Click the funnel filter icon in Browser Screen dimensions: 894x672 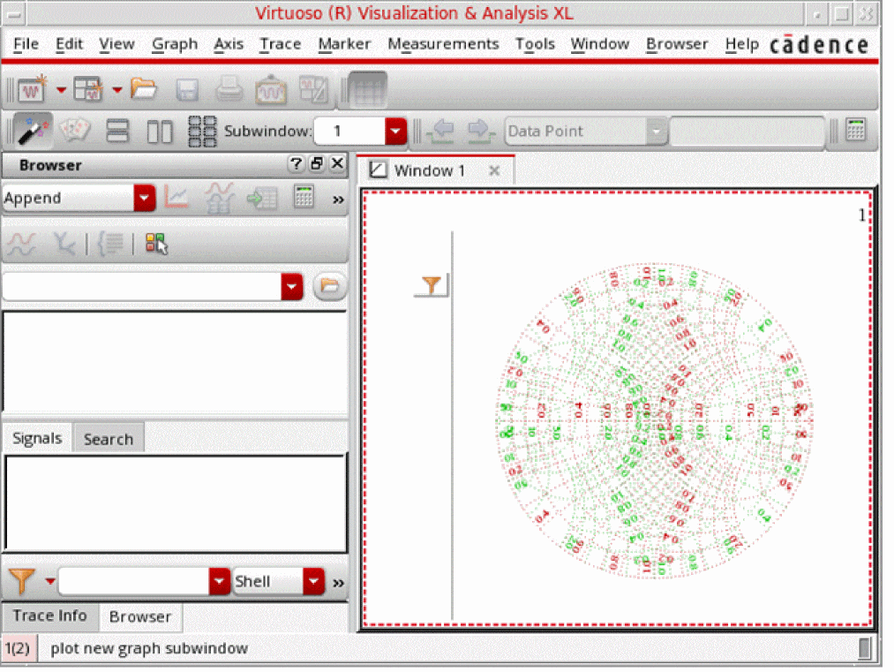click(21, 581)
